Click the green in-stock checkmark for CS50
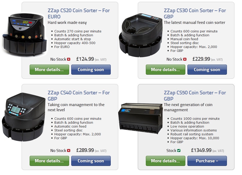Screen dimensions: 242x175 tap(179, 151)
